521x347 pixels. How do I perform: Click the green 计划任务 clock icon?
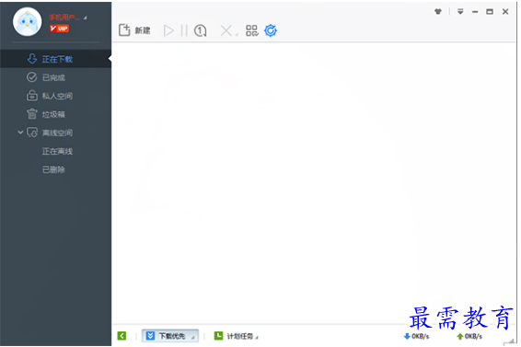(x=218, y=336)
